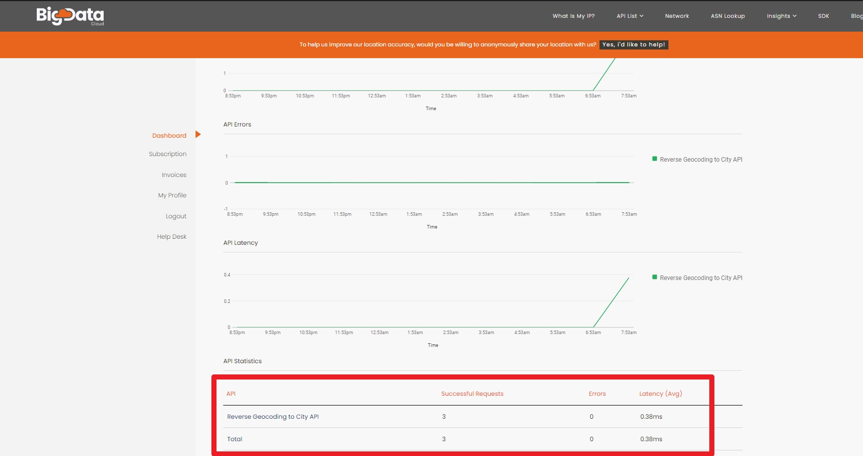Toggle the green legend swatch in API Latency chart
Image resolution: width=863 pixels, height=456 pixels.
click(655, 277)
